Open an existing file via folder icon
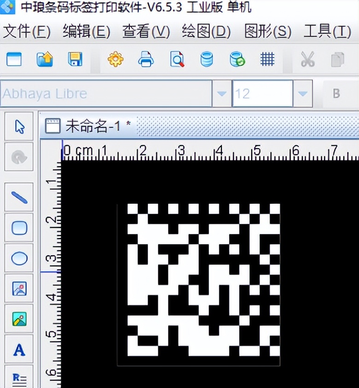The height and width of the screenshot is (388, 359). 45,59
